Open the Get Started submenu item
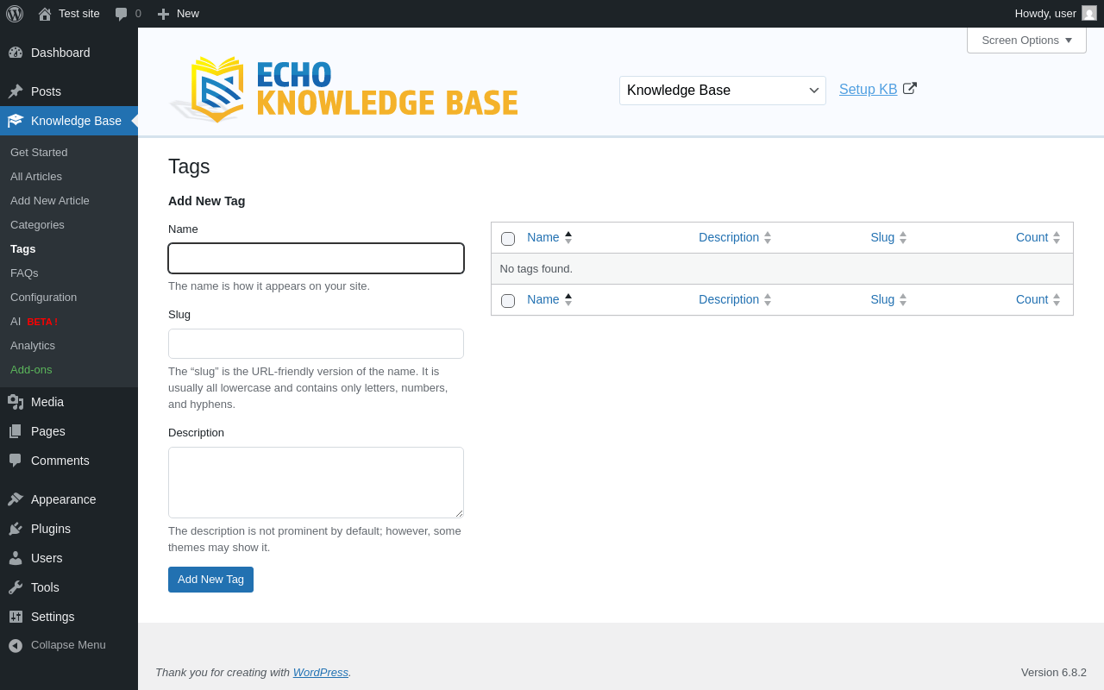 click(x=39, y=152)
